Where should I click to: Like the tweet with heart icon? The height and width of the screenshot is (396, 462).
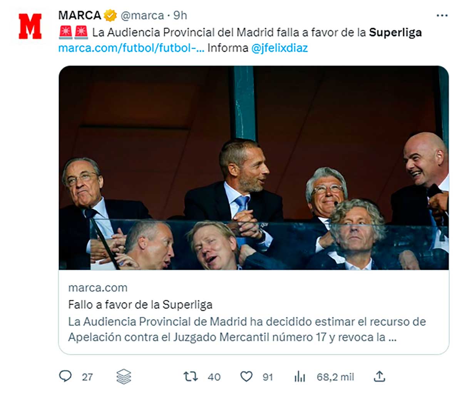coord(246,376)
